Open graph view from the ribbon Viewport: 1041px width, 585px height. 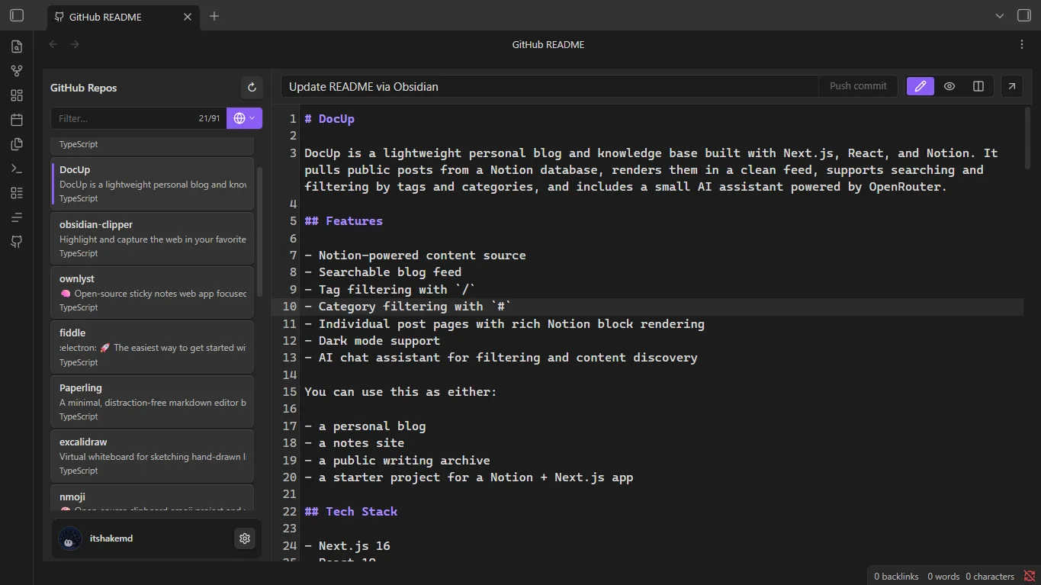click(17, 71)
